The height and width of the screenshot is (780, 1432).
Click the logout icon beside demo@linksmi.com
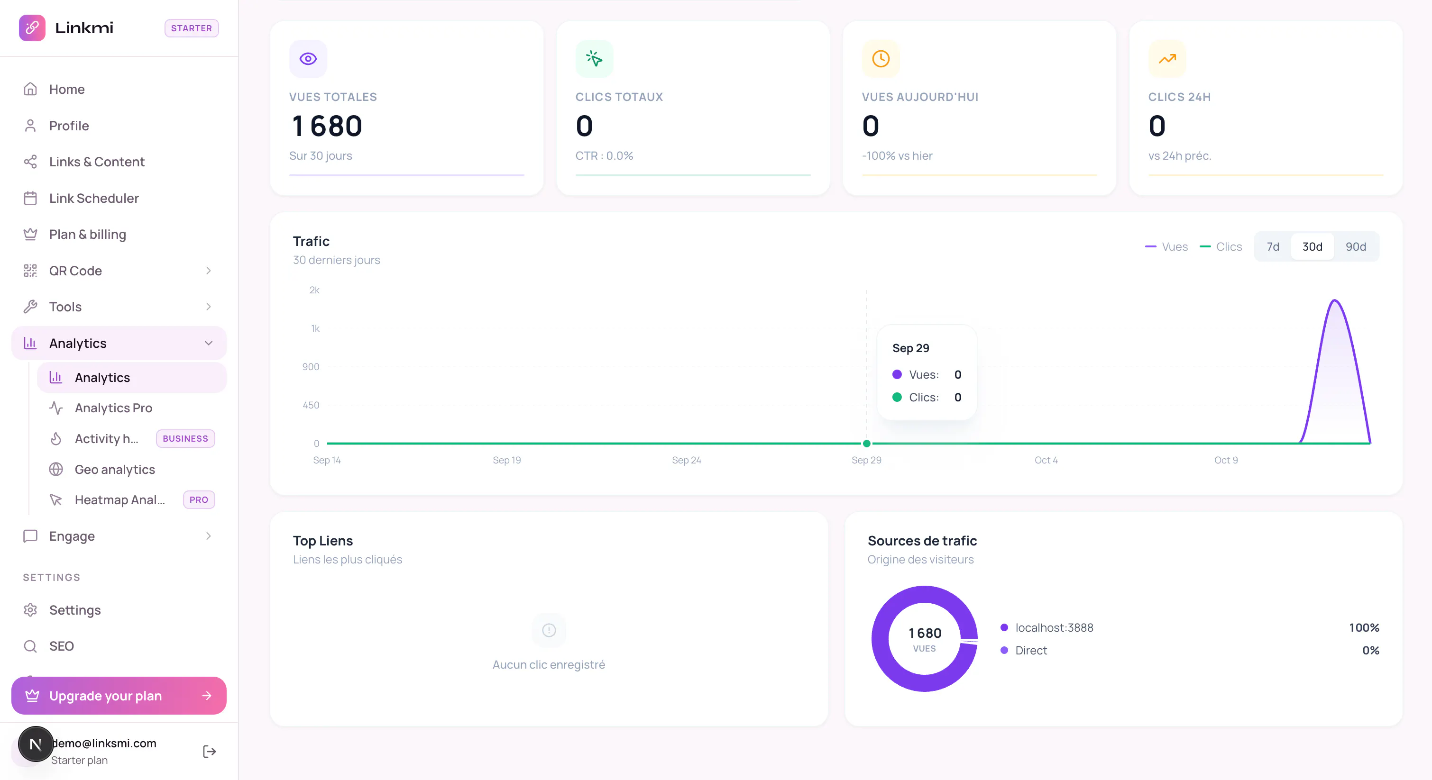pos(209,752)
